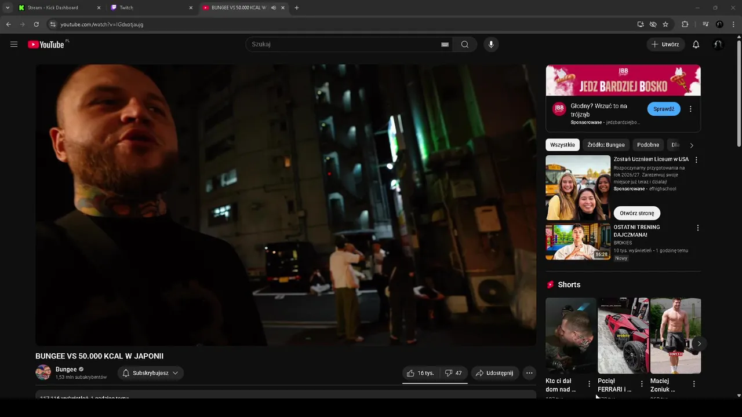Image resolution: width=742 pixels, height=417 pixels.
Task: Open the JEDZ BARDZIEJ BOSKO banner
Action: point(623,80)
